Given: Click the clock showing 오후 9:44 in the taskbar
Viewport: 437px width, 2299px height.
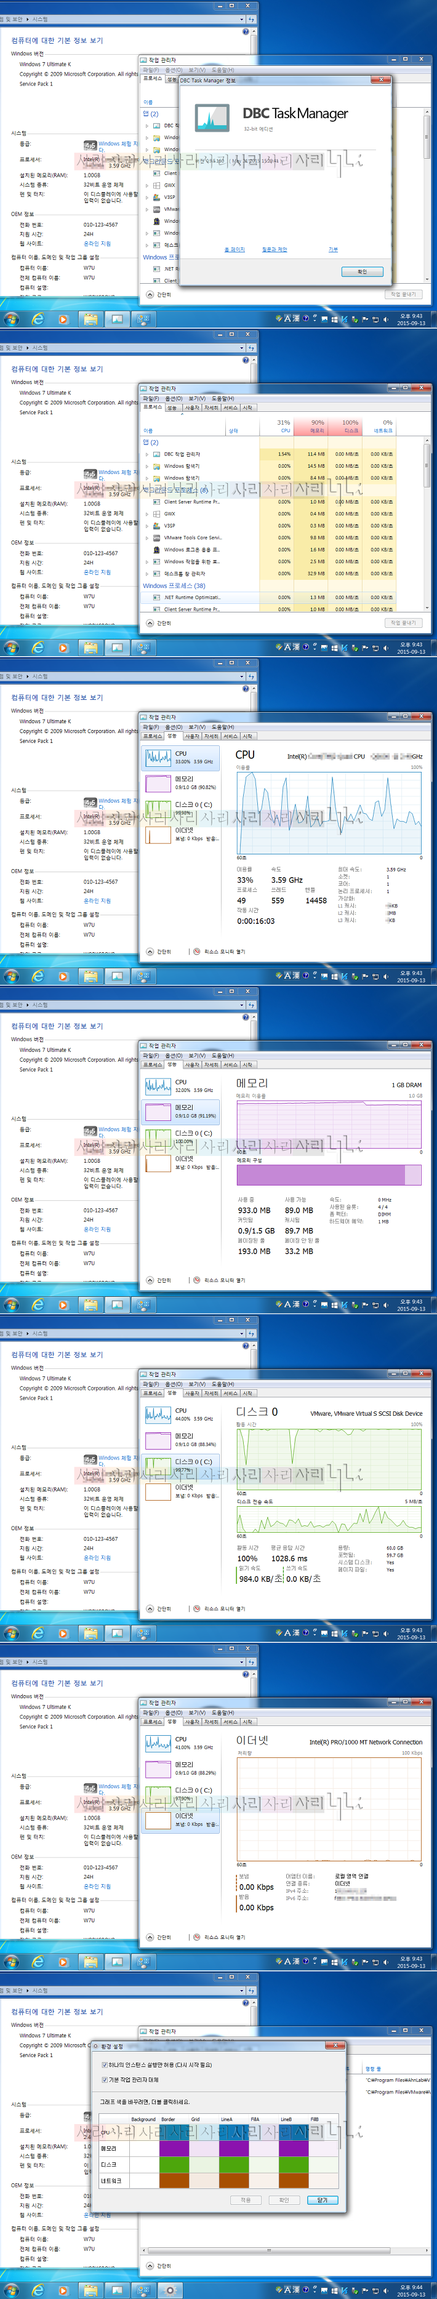Looking at the screenshot, I should point(411,2290).
